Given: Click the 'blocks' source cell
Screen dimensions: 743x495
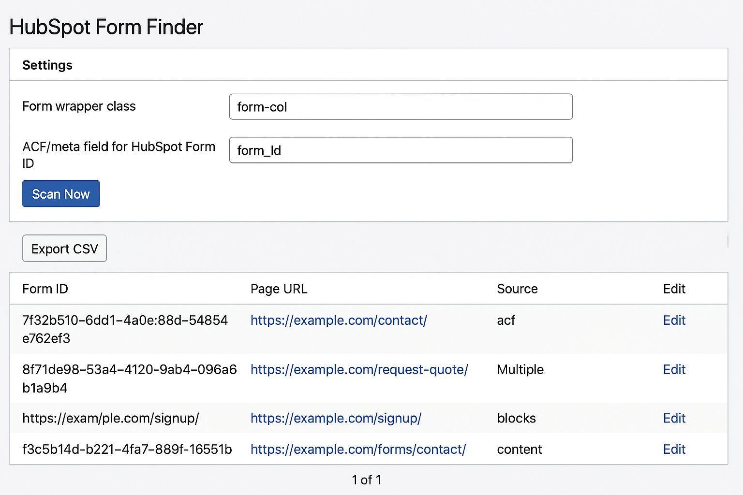Looking at the screenshot, I should pyautogui.click(x=516, y=419).
